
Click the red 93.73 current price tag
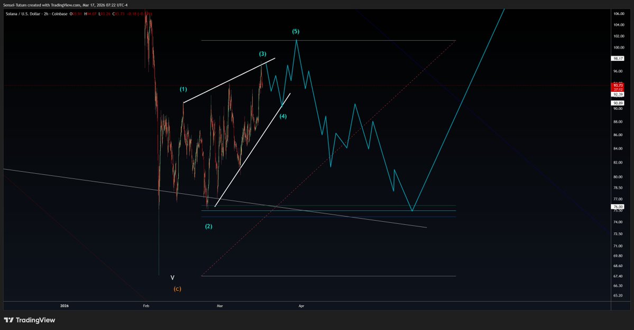[618, 87]
